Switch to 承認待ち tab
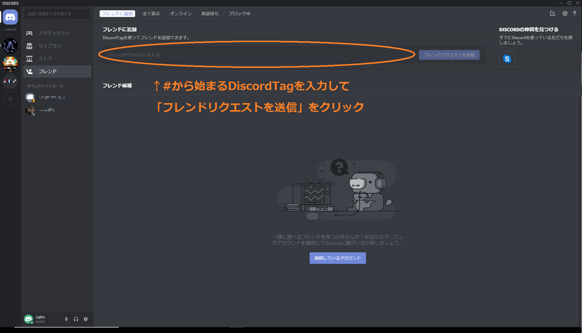The image size is (582, 333). [x=210, y=14]
